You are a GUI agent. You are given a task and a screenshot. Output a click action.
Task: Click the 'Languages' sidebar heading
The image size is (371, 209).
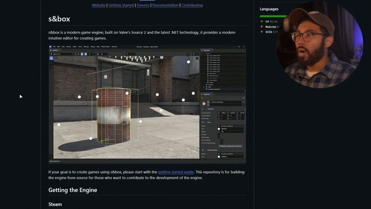pos(269,9)
